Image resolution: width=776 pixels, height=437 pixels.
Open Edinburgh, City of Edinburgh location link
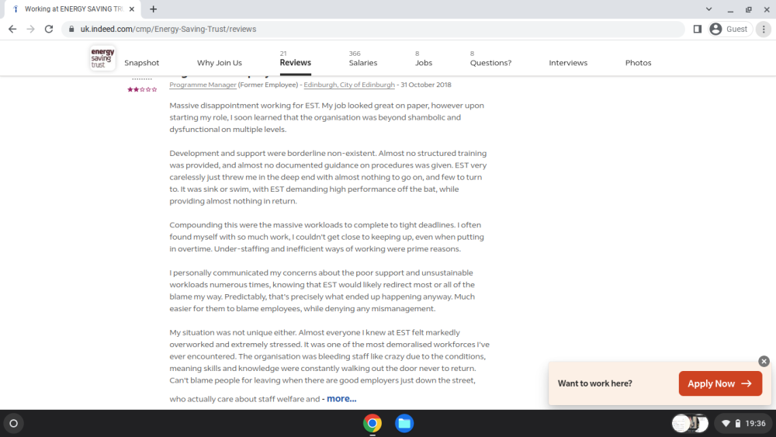349,85
